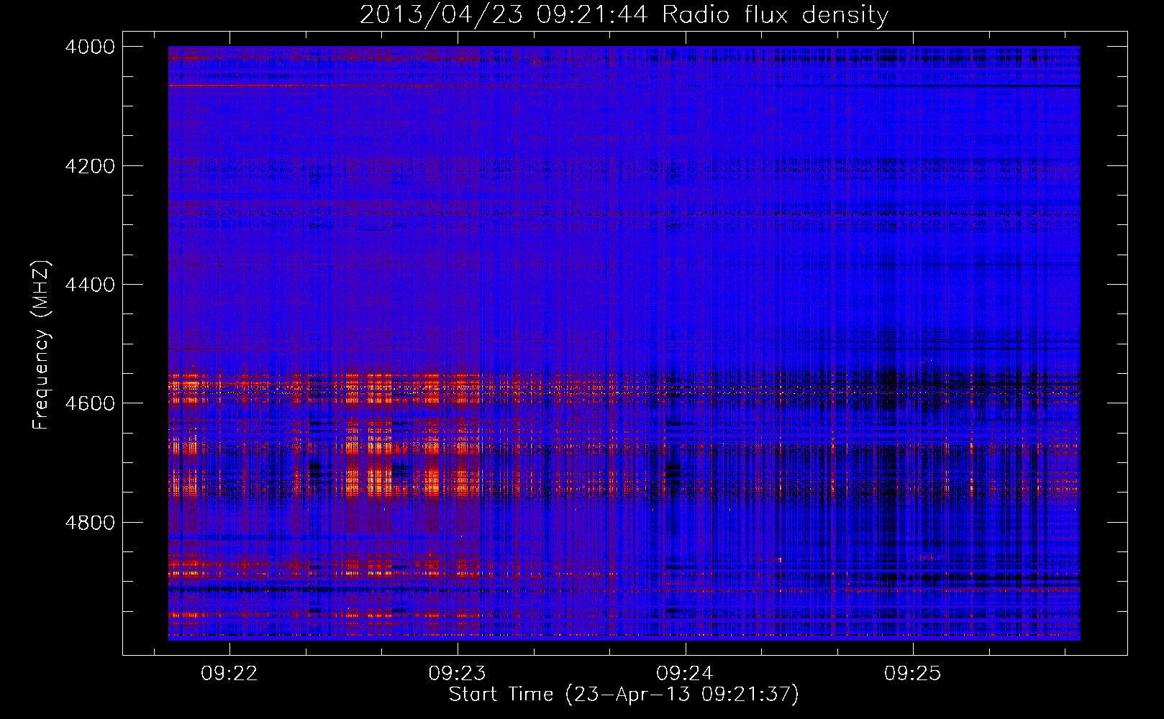
Task: Click the 4200 frequency axis label
Action: [x=90, y=166]
